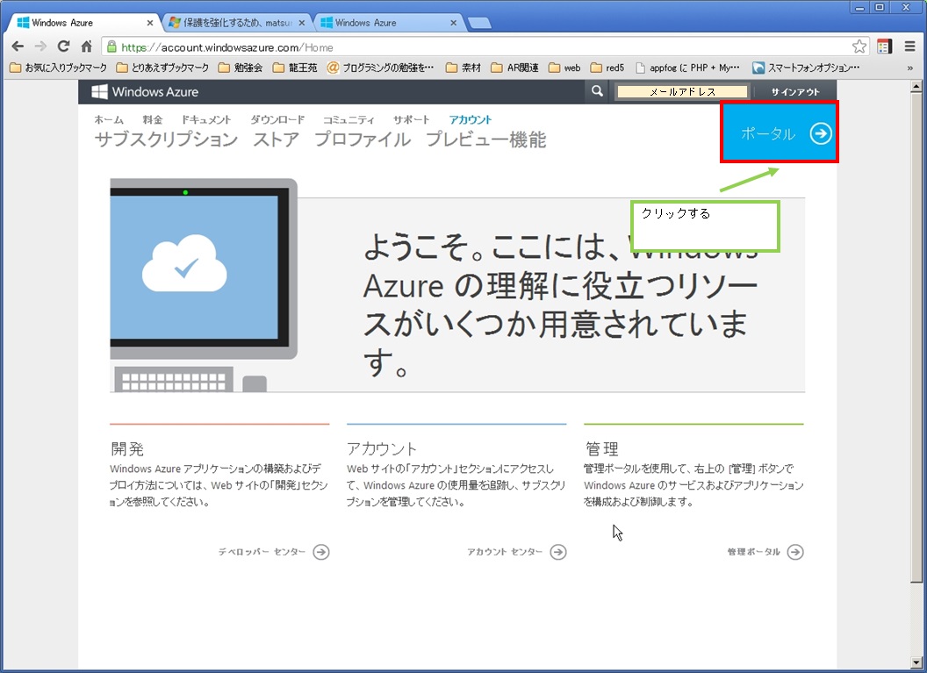
Task: Switch to the third Windows Azure tab
Action: [389, 23]
